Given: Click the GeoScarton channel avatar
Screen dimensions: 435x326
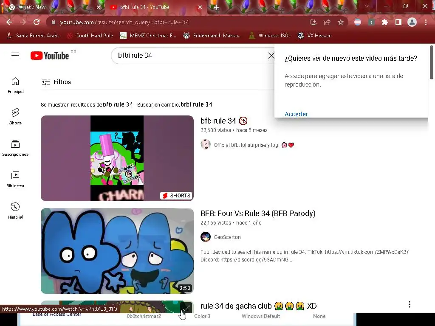Looking at the screenshot, I should point(206,237).
